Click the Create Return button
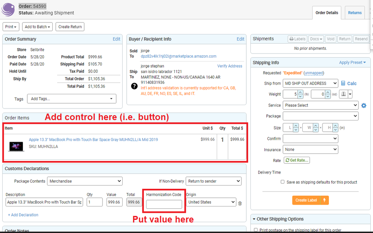This screenshot has width=373, height=233. click(x=70, y=27)
